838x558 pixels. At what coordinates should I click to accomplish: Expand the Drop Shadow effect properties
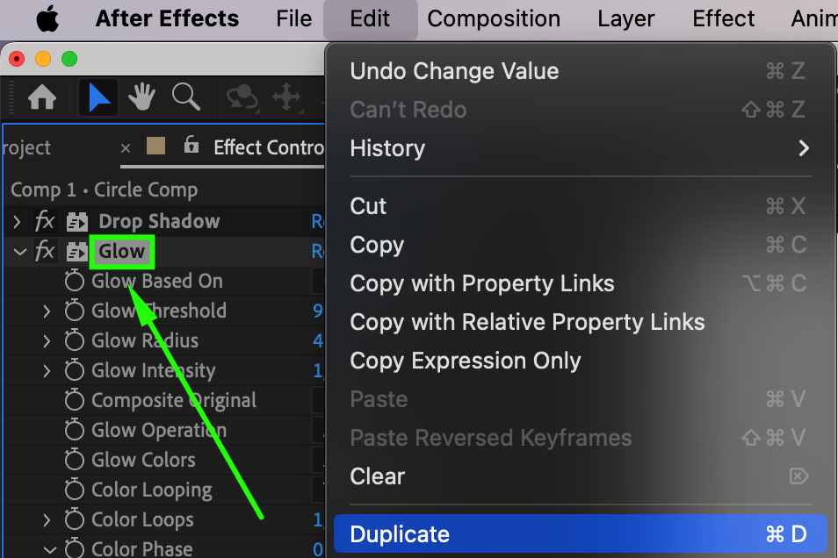[17, 222]
